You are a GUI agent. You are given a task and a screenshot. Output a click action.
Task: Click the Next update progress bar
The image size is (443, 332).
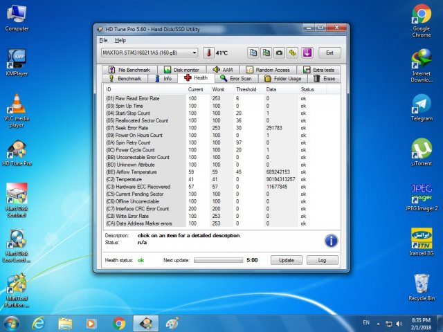click(218, 260)
